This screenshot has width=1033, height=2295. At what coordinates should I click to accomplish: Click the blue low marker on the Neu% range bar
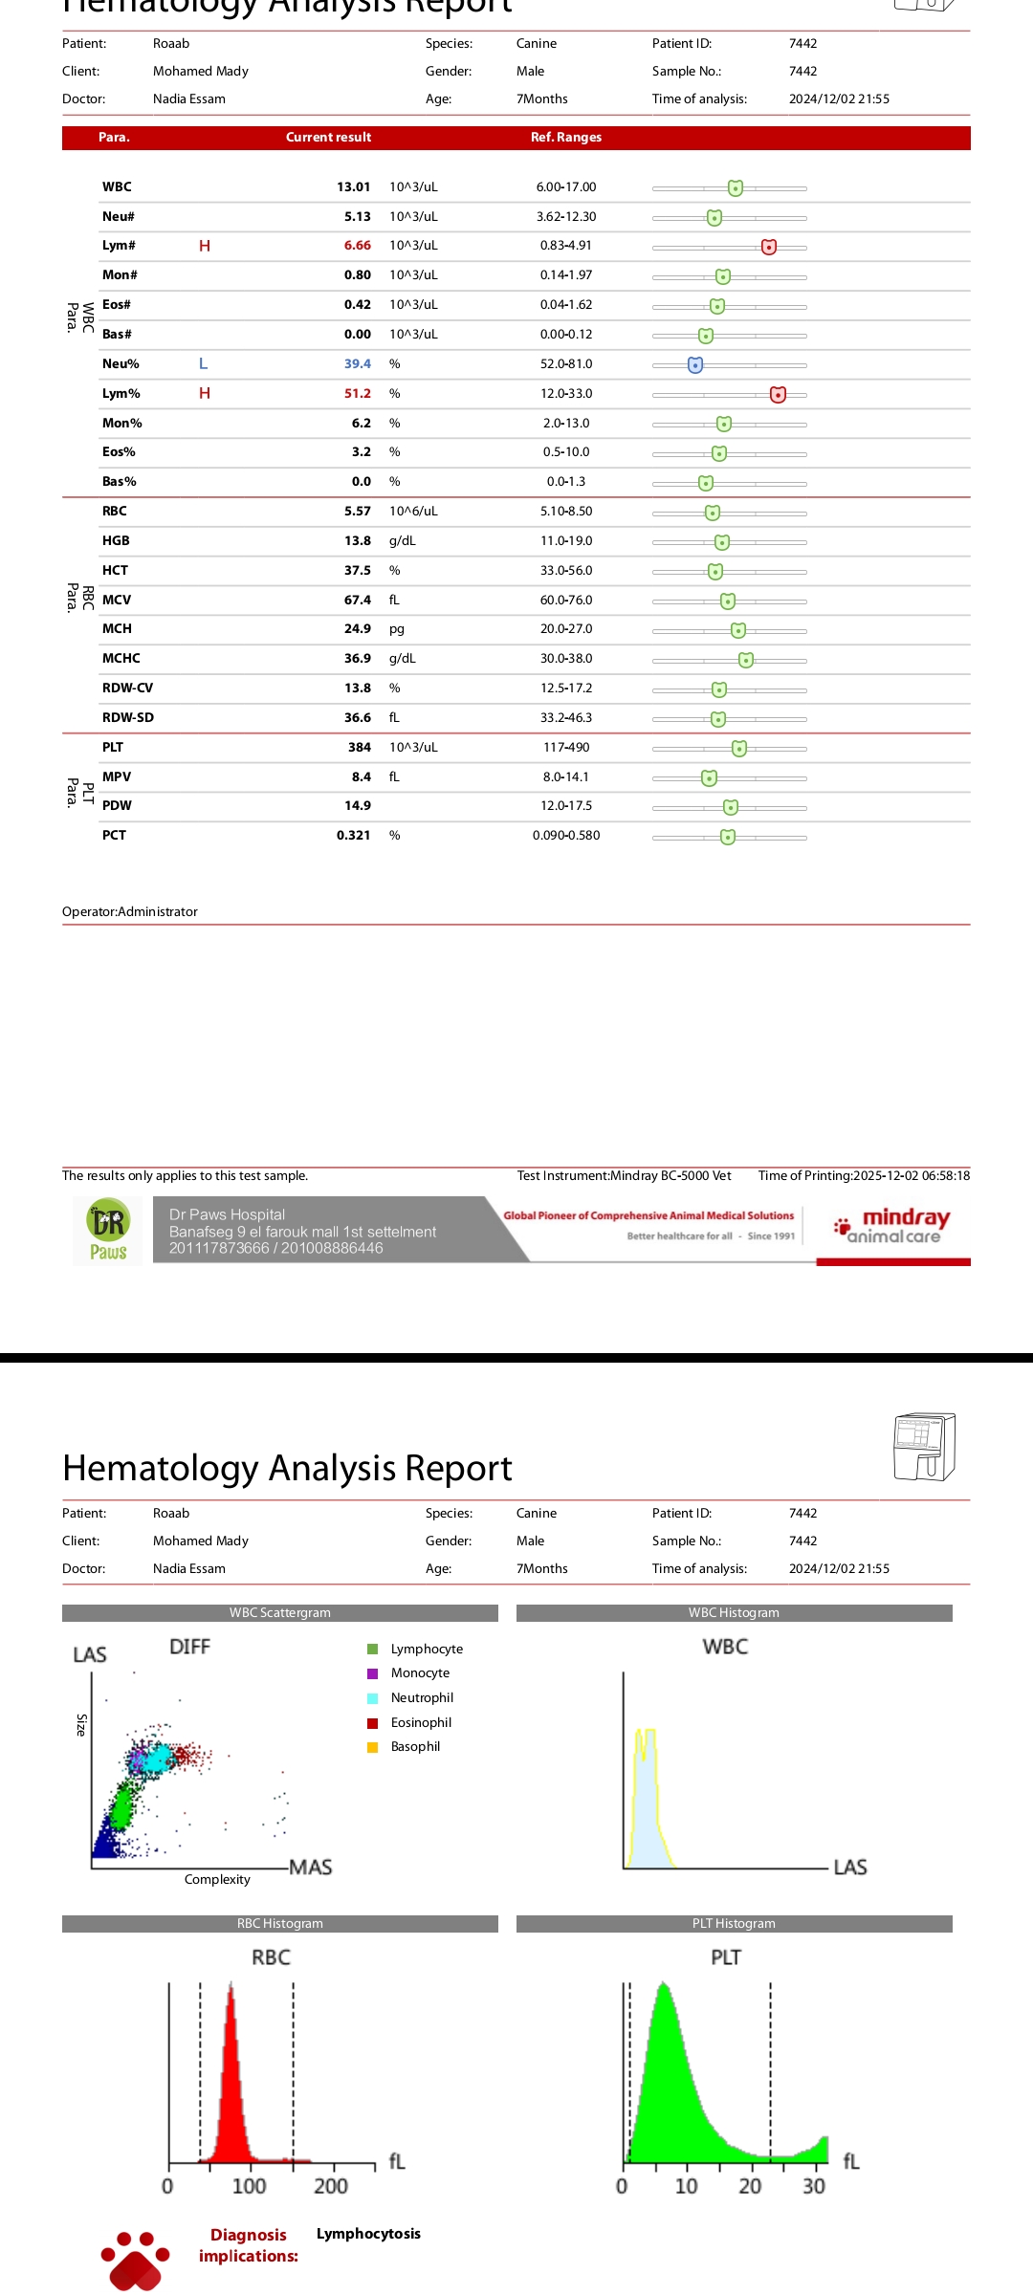pos(695,364)
